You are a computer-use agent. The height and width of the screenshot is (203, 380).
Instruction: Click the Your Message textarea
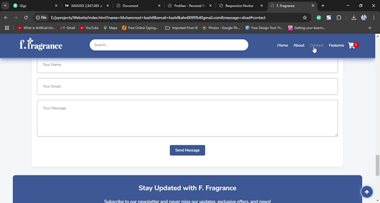pos(187,118)
